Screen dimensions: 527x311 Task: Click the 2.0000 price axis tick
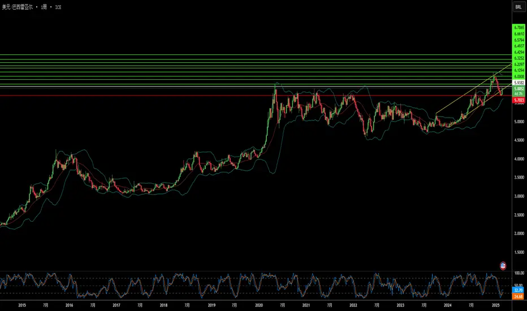[519, 234]
